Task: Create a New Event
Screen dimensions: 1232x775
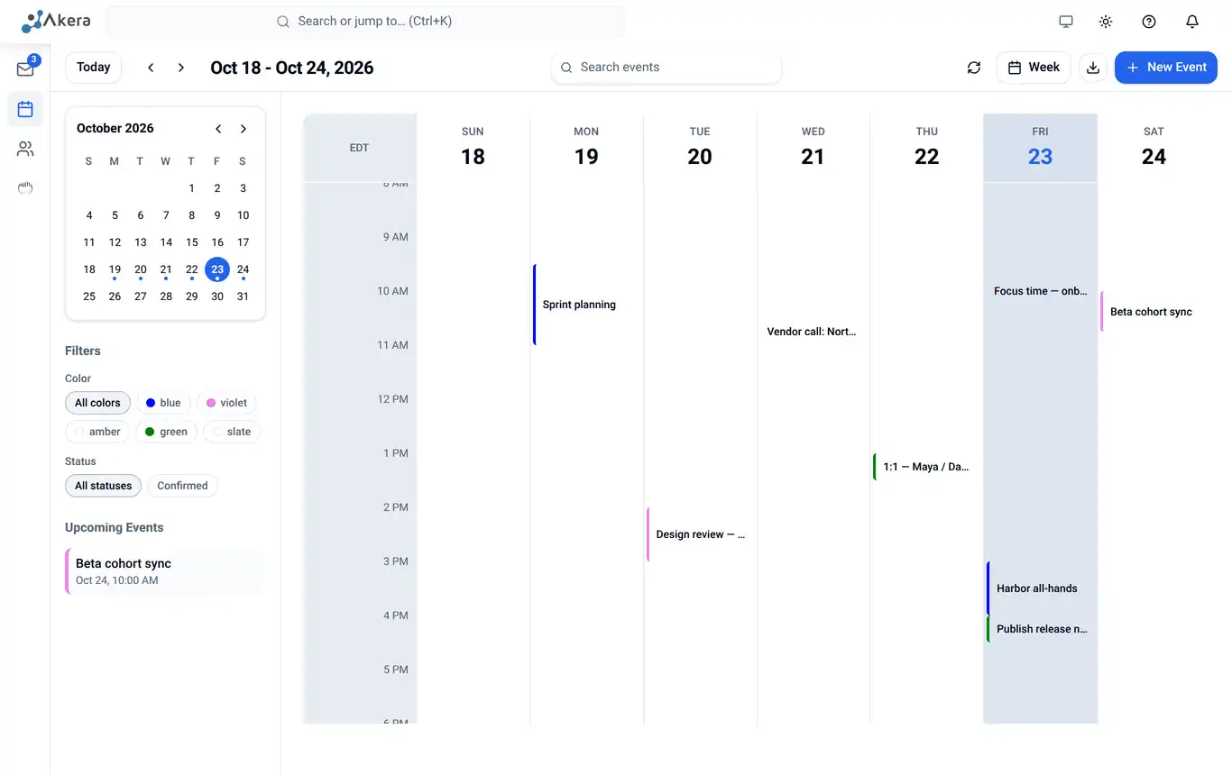Action: tap(1166, 68)
